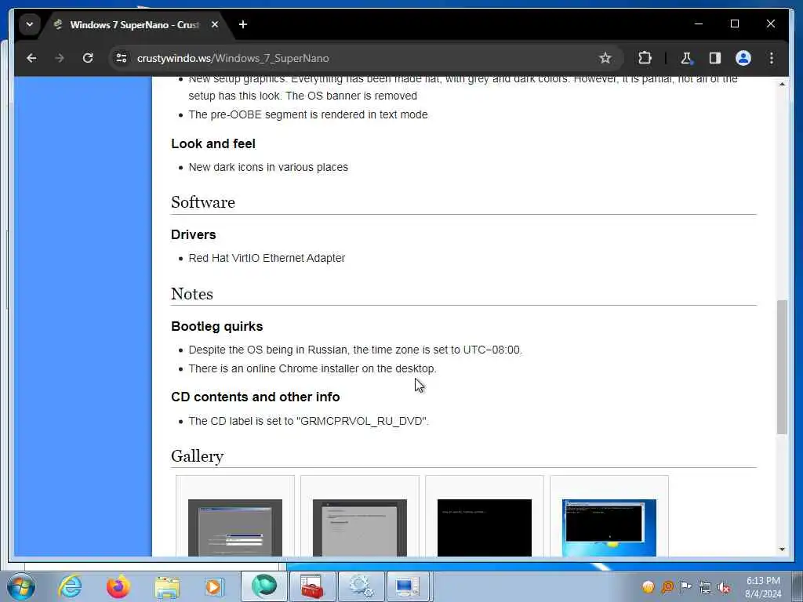Click the magnifier tray icon

coord(667,587)
